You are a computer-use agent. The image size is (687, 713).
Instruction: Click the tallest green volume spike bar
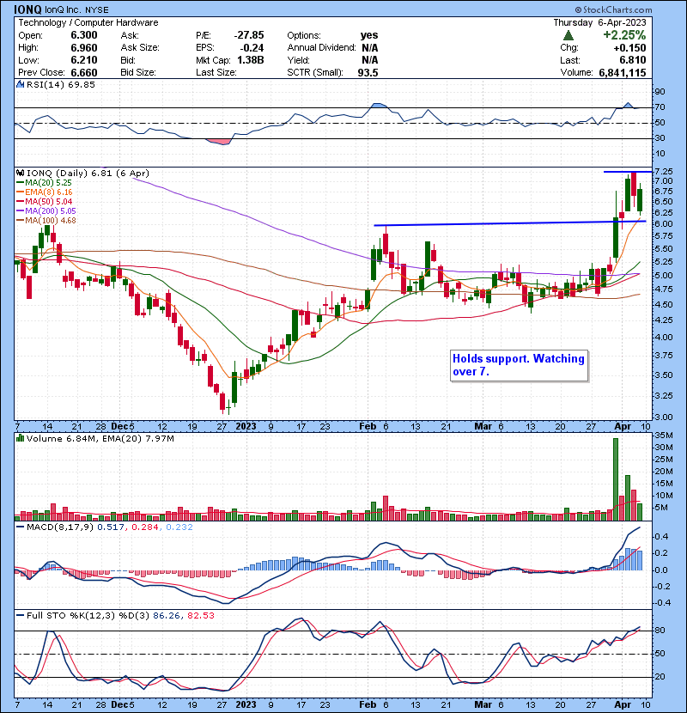point(616,479)
